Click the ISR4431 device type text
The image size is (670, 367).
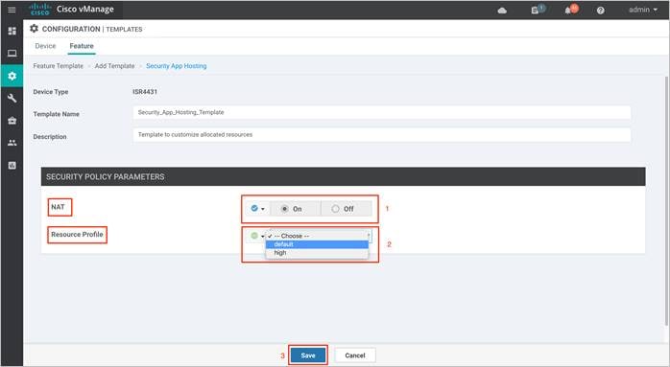[x=145, y=92]
